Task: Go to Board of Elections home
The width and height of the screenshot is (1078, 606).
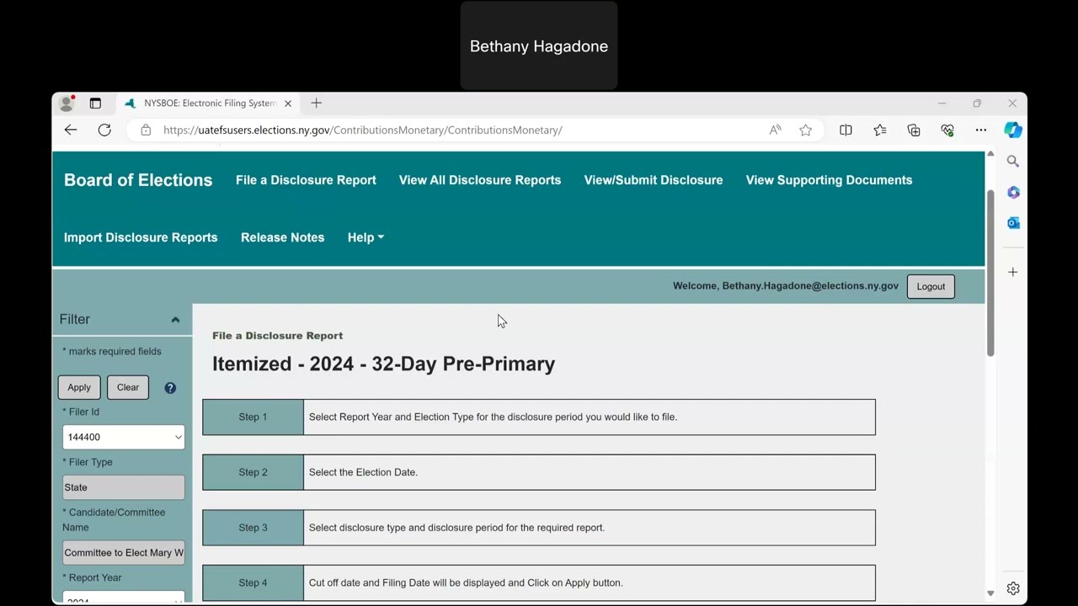Action: tap(138, 180)
